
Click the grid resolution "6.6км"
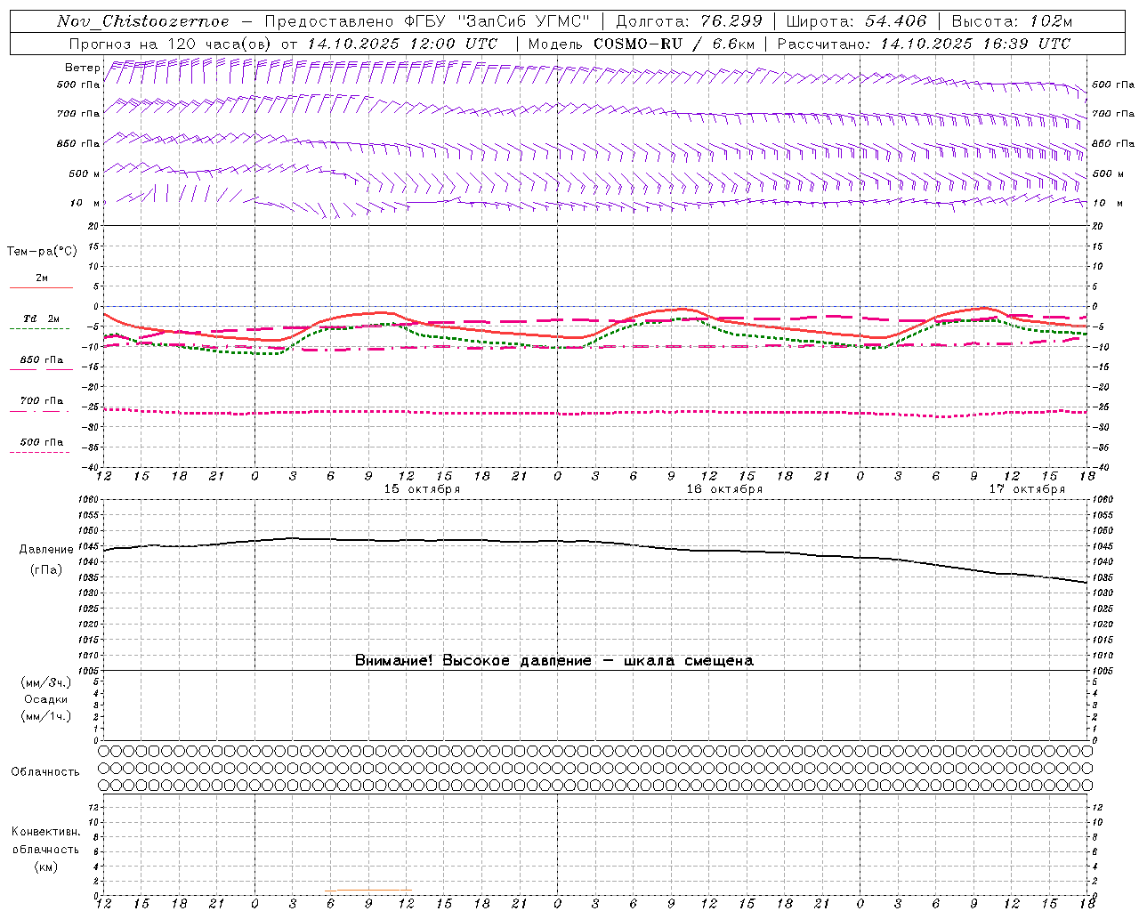(733, 44)
